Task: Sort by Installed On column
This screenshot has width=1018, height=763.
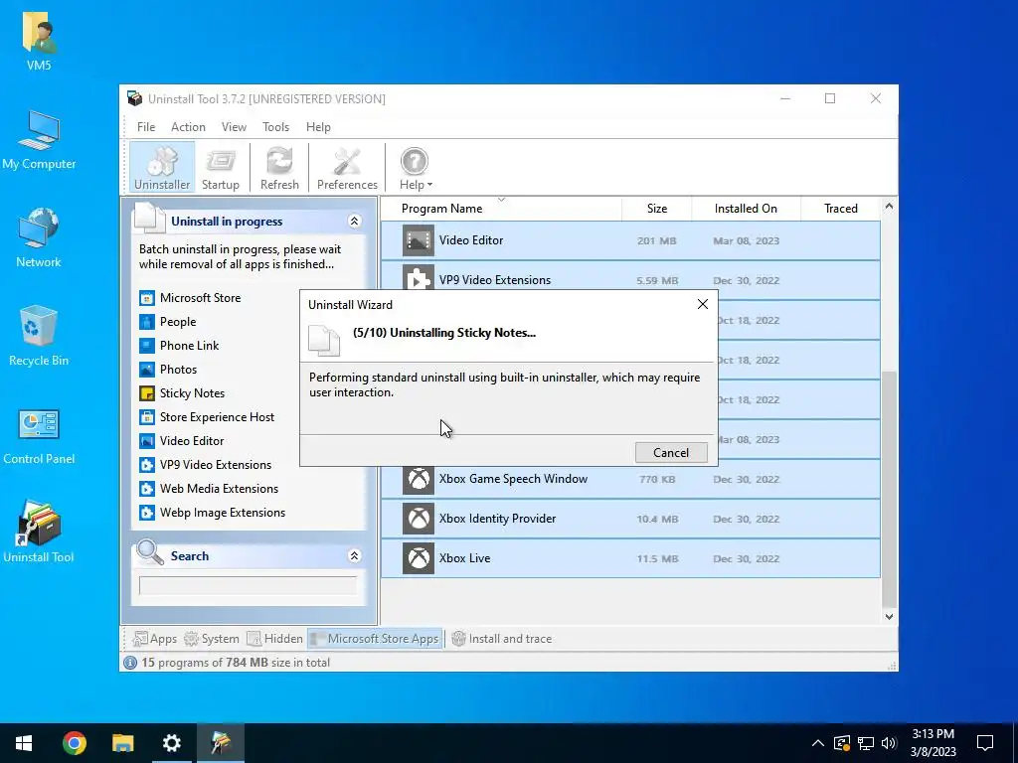Action: click(x=746, y=209)
